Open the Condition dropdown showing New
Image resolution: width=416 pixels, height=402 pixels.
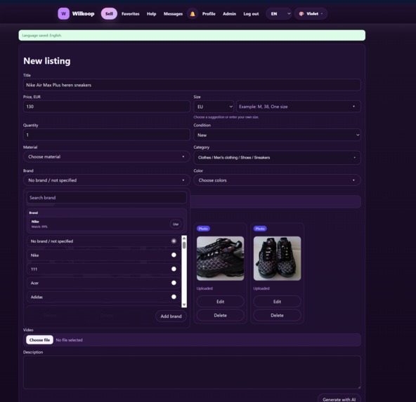pyautogui.click(x=277, y=135)
